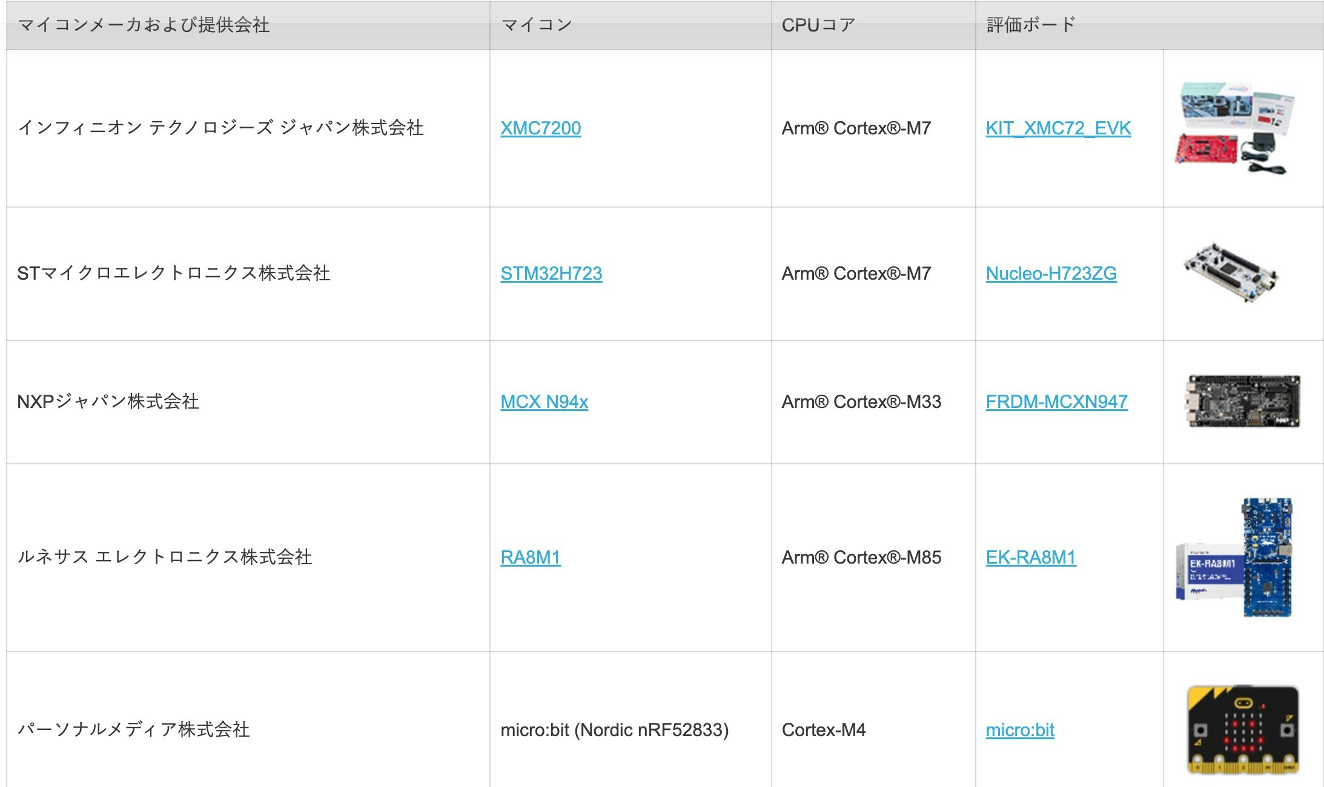The width and height of the screenshot is (1324, 787).
Task: Click the Nucleo-H723ZG board link
Action: (1051, 274)
